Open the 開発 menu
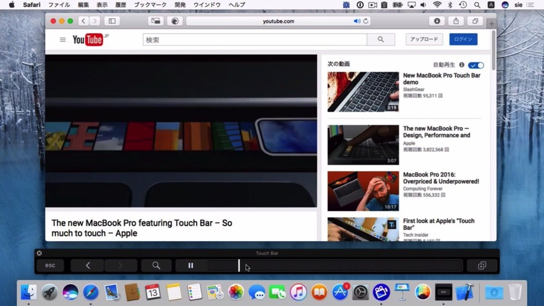Screen dimensions: 544x306 pos(180,5)
